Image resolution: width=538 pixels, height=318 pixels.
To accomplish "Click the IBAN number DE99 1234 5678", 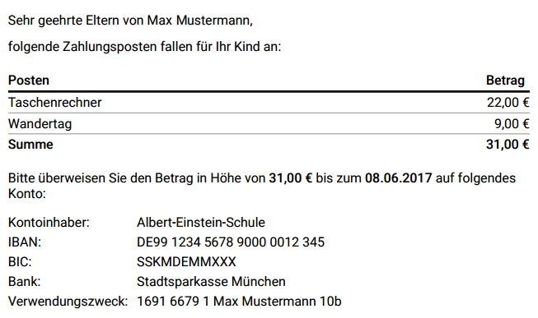I will tap(230, 242).
